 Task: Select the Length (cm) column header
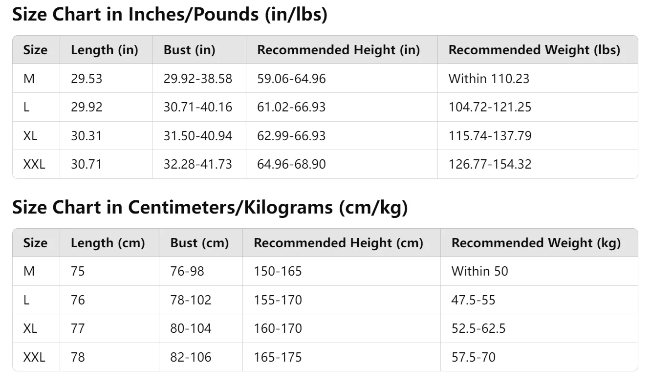[108, 243]
